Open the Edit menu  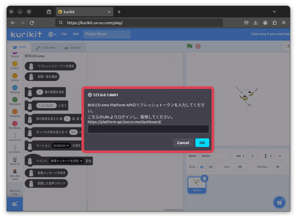76,34
